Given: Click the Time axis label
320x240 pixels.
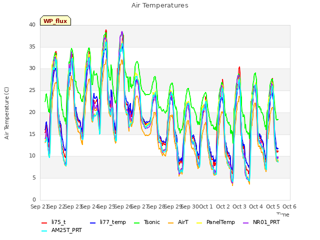Looking at the screenshot, I should coord(283,214).
